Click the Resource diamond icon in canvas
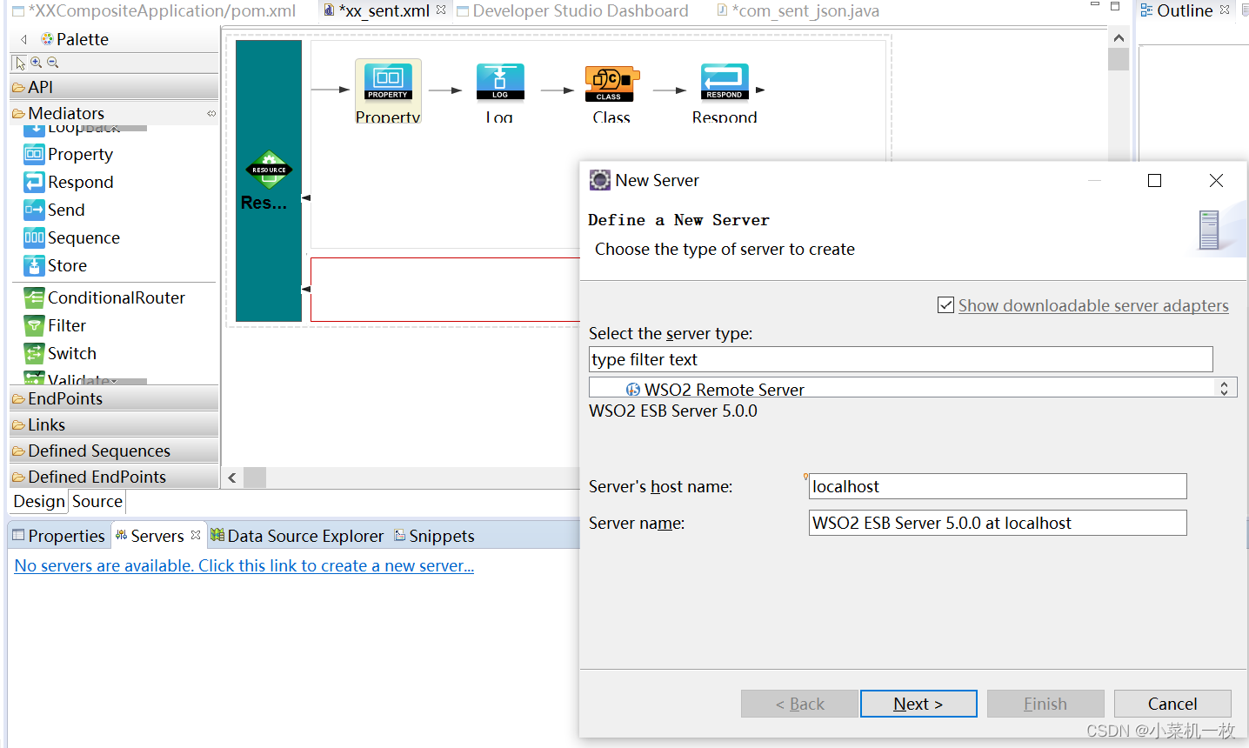 click(x=269, y=170)
